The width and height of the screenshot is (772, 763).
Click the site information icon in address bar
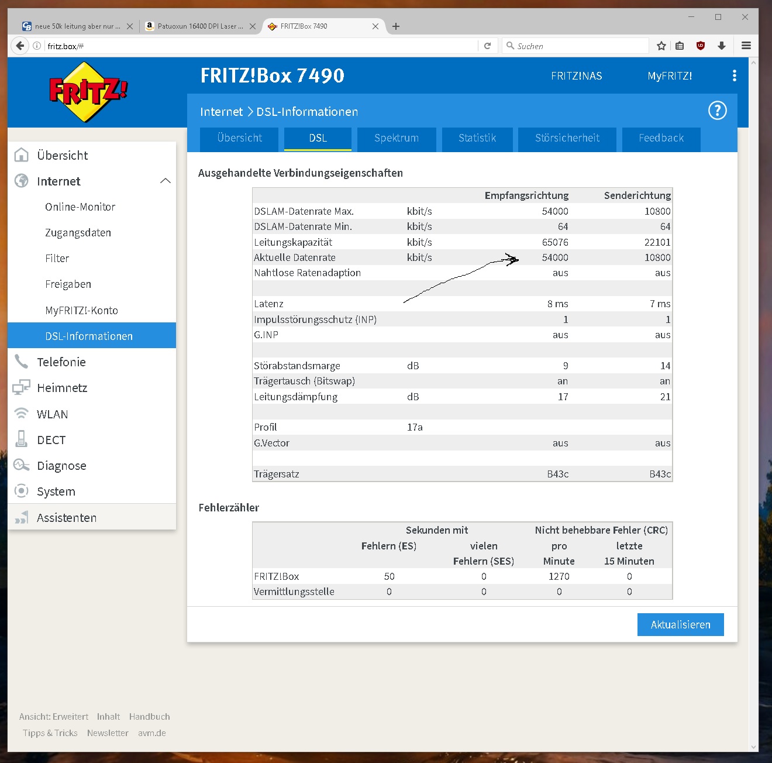37,46
